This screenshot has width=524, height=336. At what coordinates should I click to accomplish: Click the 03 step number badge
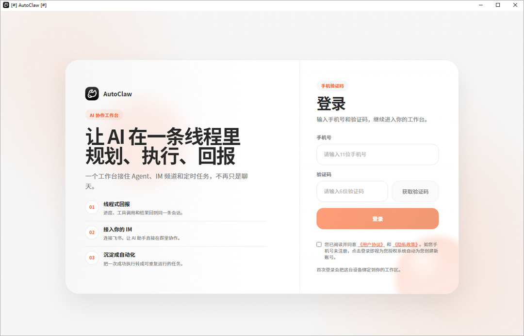[92, 258]
